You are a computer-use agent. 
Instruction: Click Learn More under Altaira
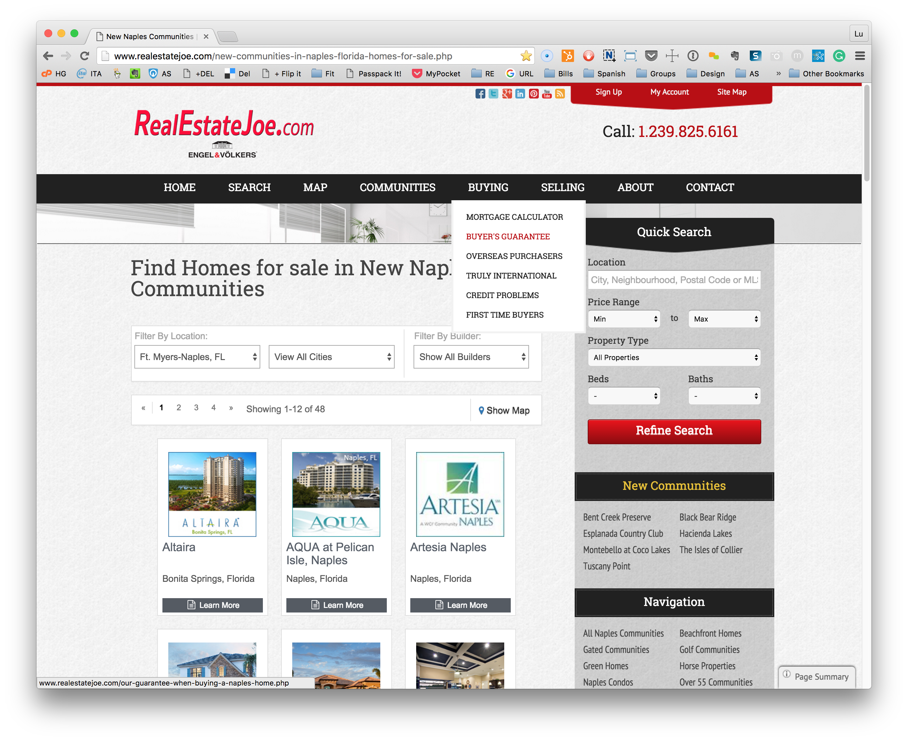pos(213,605)
